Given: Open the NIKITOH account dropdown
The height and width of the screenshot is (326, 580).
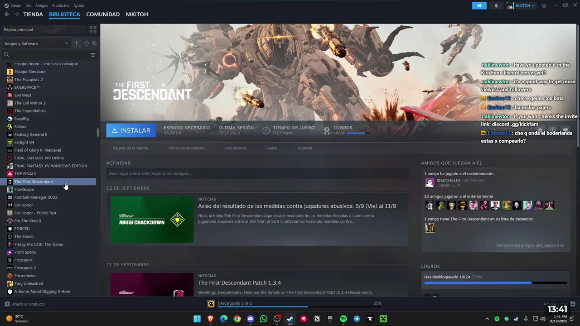Looking at the screenshot, I should (x=521, y=5).
